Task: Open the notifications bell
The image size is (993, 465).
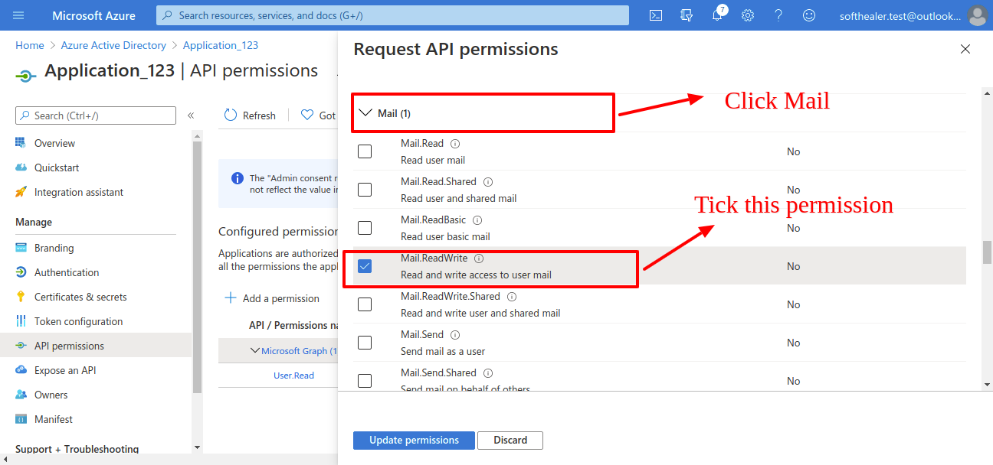Action: click(717, 15)
